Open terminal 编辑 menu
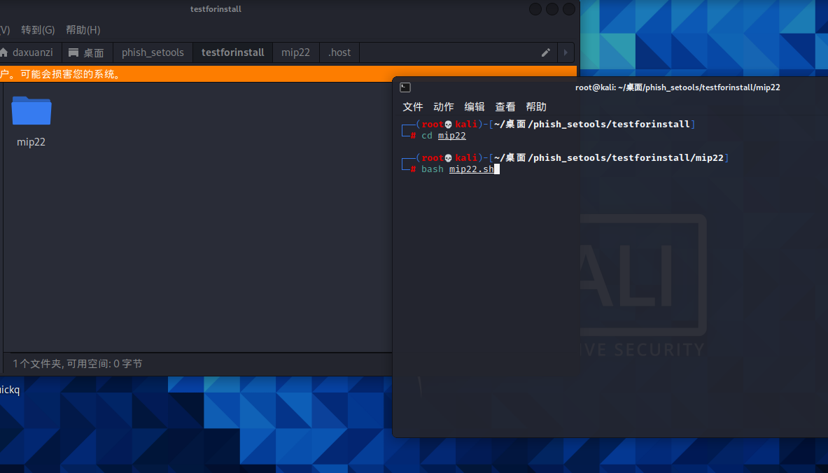This screenshot has width=828, height=473. coord(475,106)
